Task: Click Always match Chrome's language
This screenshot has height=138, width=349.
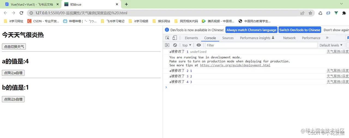Action: [x=251, y=30]
